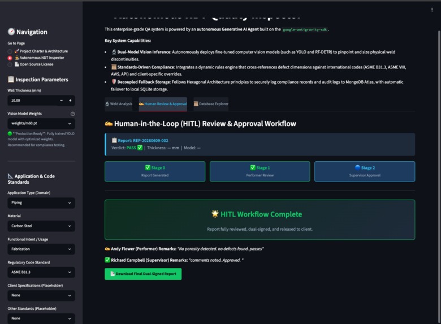Click the google-antigravity-sdk code label
Screen dimensions: 441x324
[305, 29]
